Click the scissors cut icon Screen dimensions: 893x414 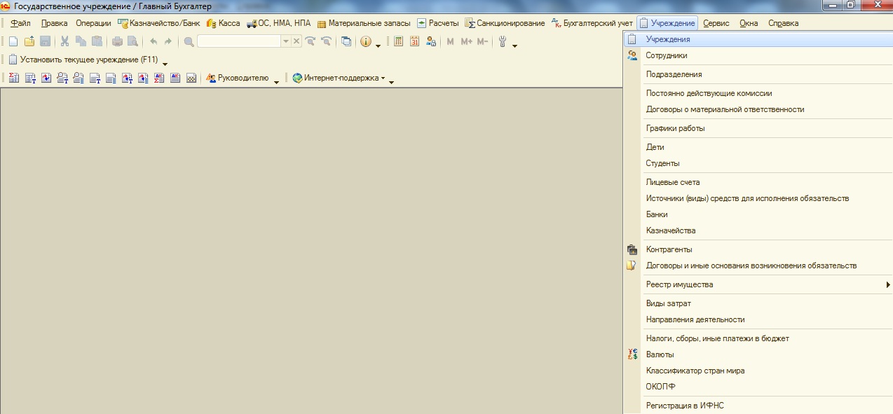(x=65, y=41)
